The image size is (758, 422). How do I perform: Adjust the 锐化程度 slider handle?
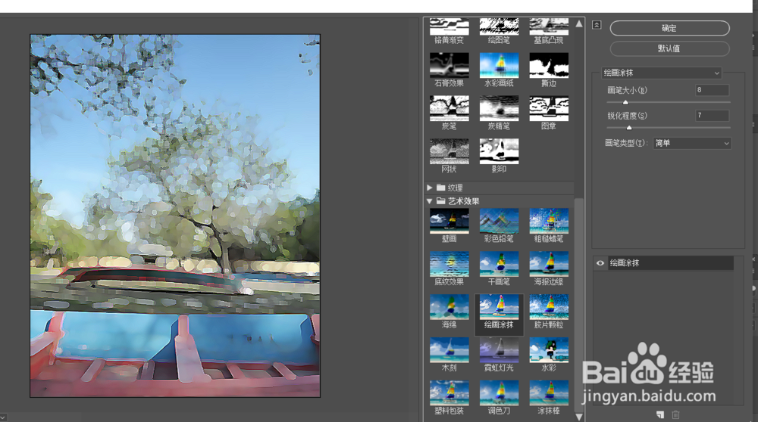pos(629,128)
